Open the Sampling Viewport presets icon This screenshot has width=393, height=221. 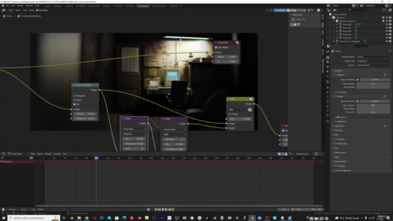pyautogui.click(x=385, y=75)
